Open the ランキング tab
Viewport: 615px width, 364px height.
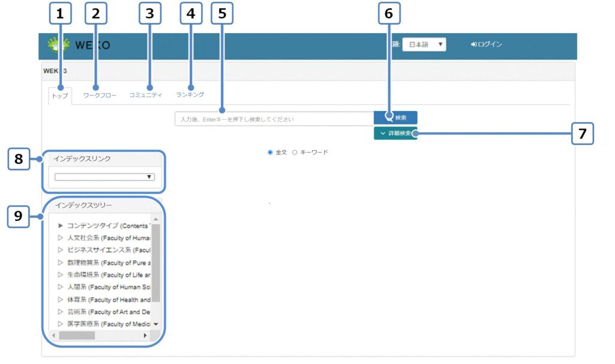190,94
